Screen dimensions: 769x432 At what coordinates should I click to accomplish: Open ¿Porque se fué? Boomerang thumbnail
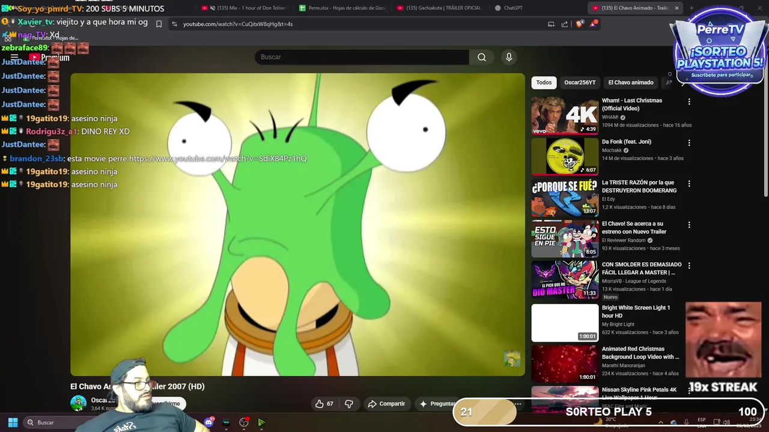click(x=565, y=197)
